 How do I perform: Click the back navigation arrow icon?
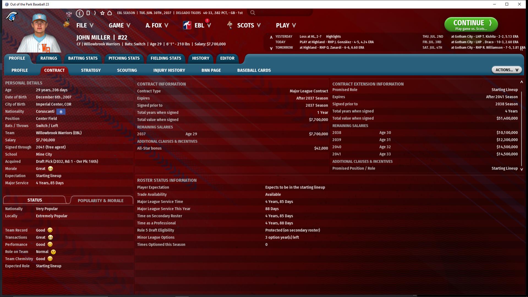point(80,13)
